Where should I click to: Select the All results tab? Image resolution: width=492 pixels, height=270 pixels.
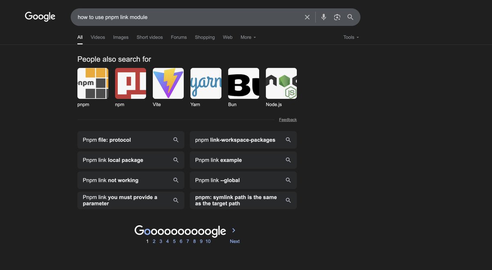pos(80,37)
